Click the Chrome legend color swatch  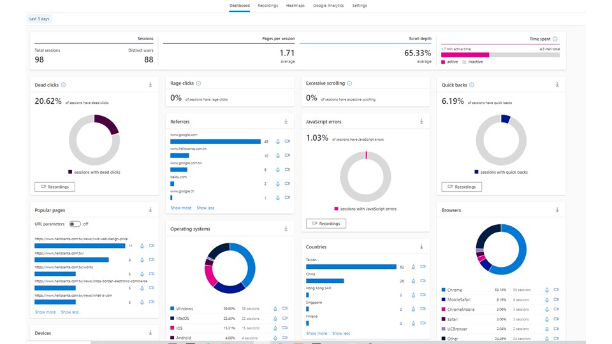tap(444, 290)
